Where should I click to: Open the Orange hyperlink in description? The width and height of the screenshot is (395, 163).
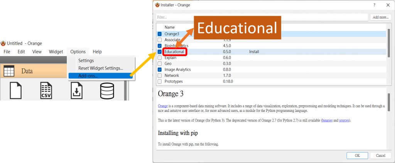coord(163,106)
